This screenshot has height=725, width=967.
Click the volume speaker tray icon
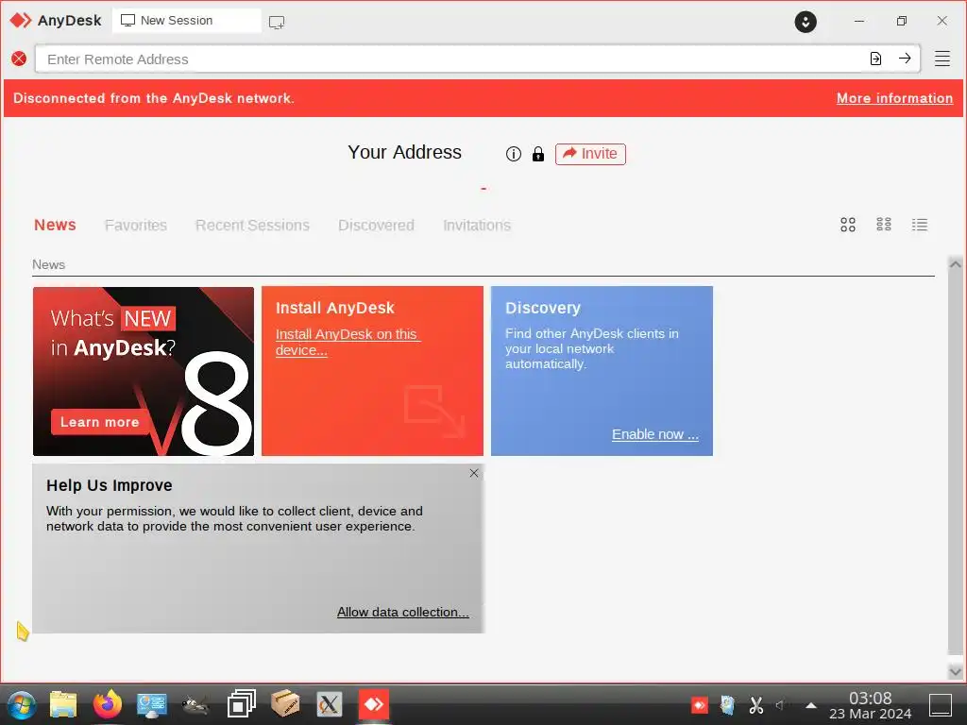[x=779, y=704]
